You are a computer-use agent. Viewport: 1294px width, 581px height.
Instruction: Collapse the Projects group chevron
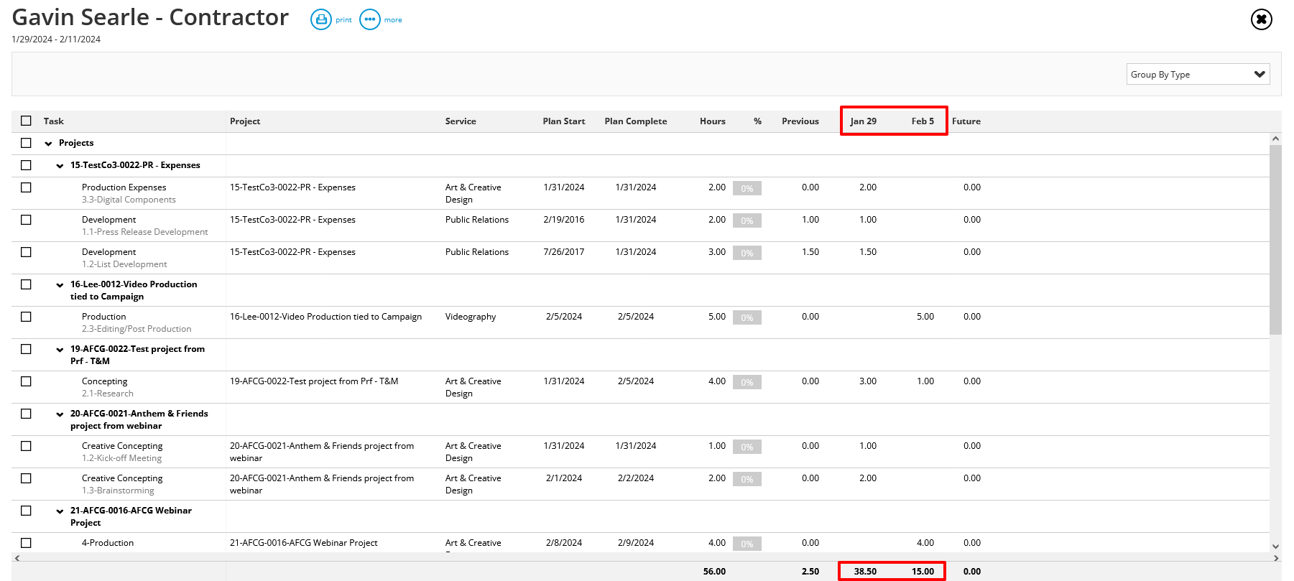(x=49, y=144)
